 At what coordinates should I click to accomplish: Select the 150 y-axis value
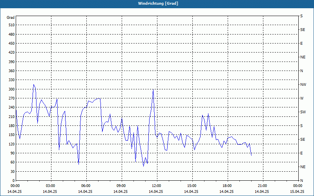pos(12,135)
